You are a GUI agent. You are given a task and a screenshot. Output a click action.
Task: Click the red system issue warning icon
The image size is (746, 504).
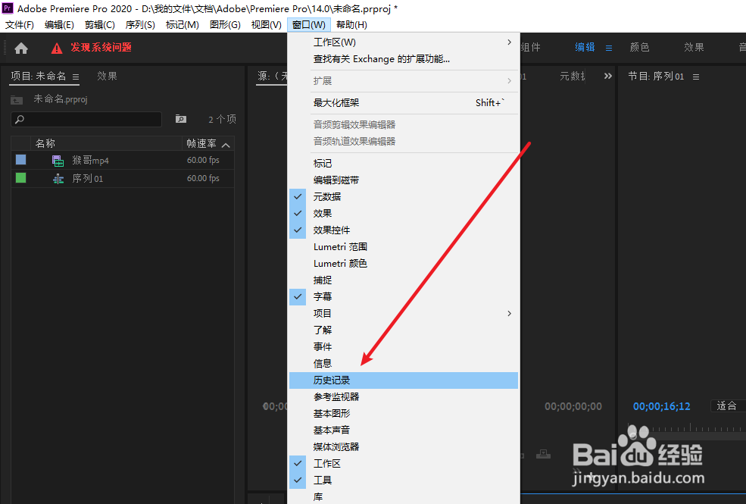click(57, 48)
